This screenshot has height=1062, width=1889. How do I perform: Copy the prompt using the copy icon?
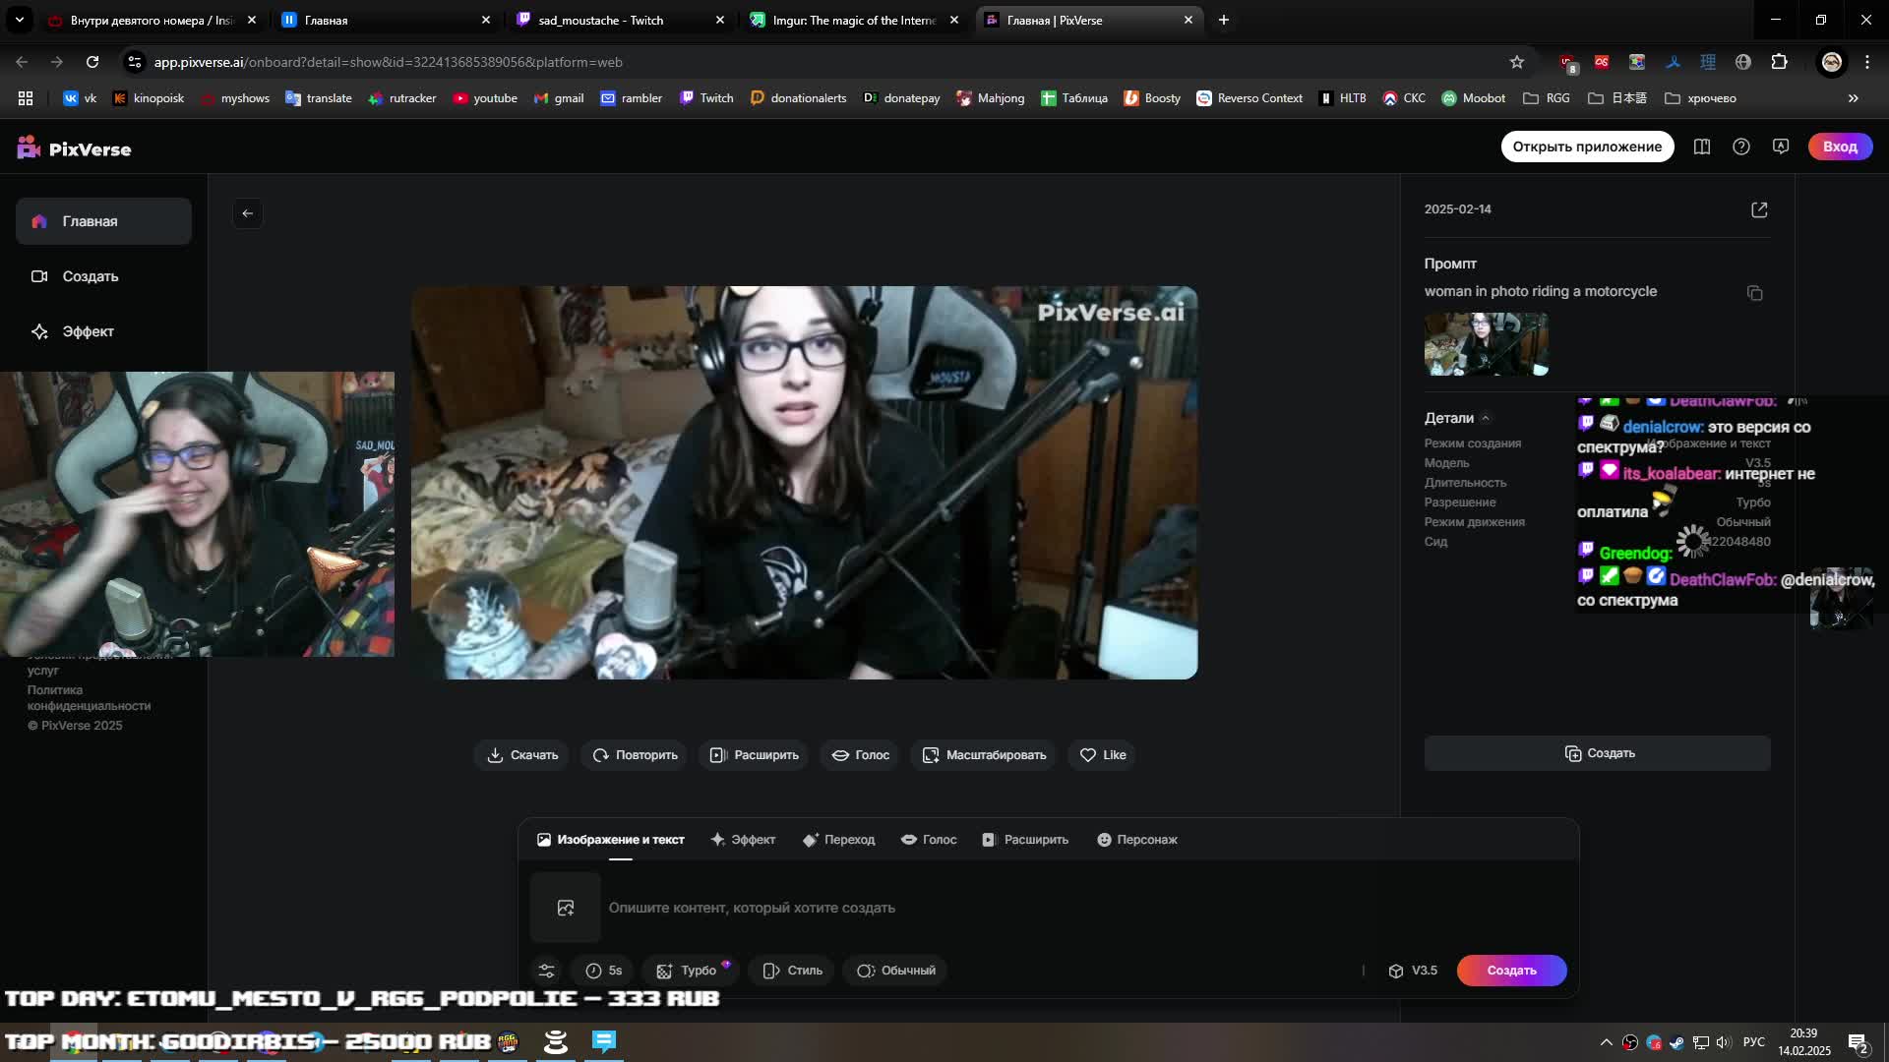(x=1754, y=293)
